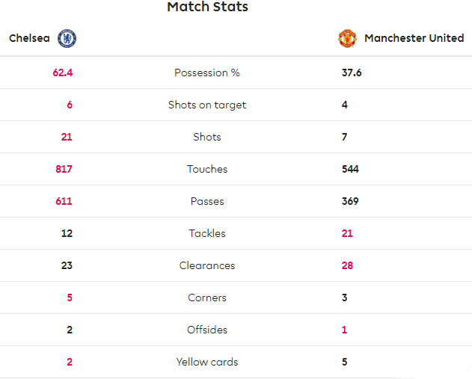Select Manchester United's 5 yellow cards value
Viewport: 472px width, 379px height.
pyautogui.click(x=345, y=362)
